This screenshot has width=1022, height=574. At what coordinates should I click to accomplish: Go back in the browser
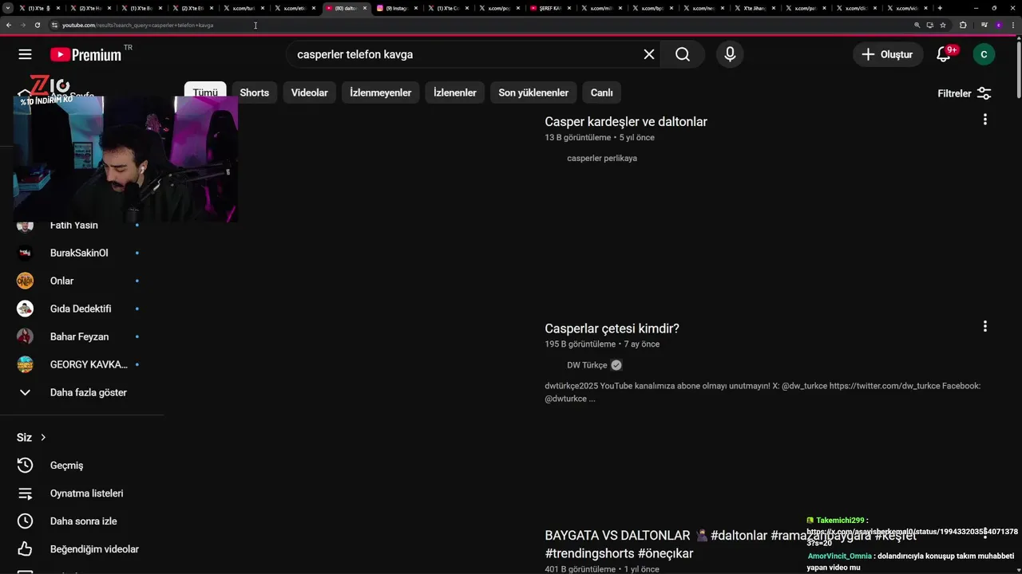point(8,25)
